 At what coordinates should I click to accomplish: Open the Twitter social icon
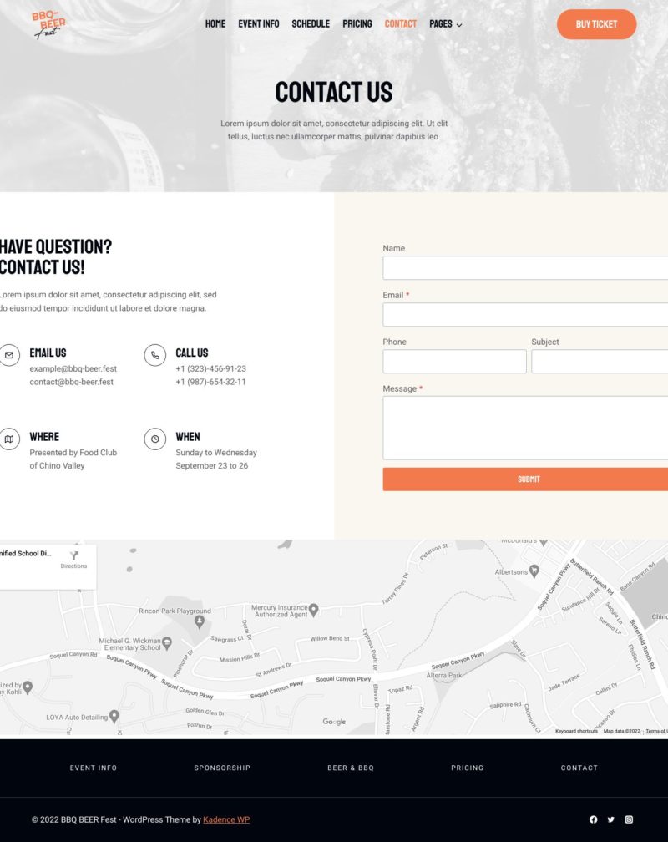click(x=611, y=819)
